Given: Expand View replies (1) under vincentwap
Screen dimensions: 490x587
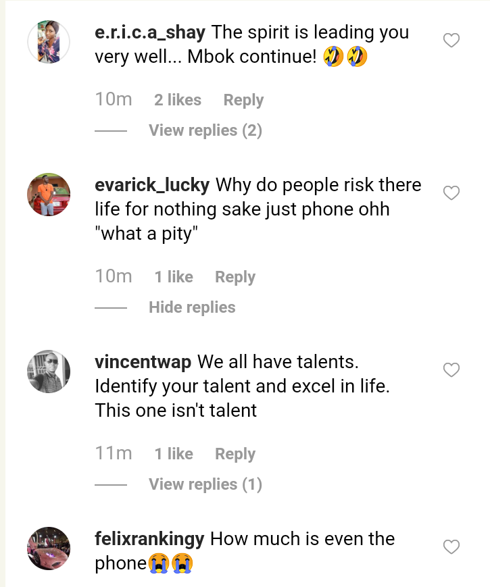Looking at the screenshot, I should 205,484.
